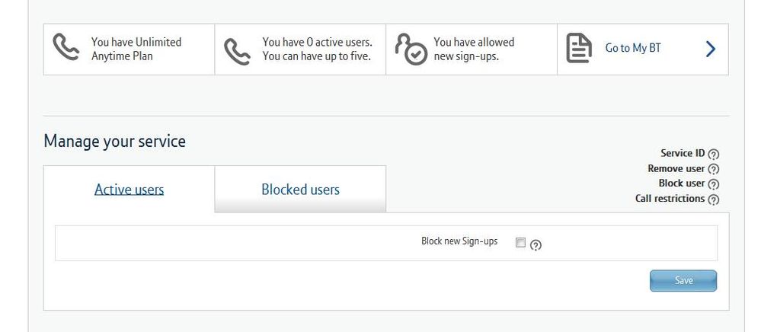This screenshot has height=332, width=761.
Task: Select the allowed new sign-ups tile text
Action: pos(474,49)
